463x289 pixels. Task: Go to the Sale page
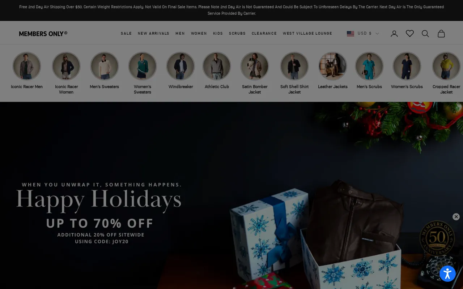pyautogui.click(x=126, y=34)
